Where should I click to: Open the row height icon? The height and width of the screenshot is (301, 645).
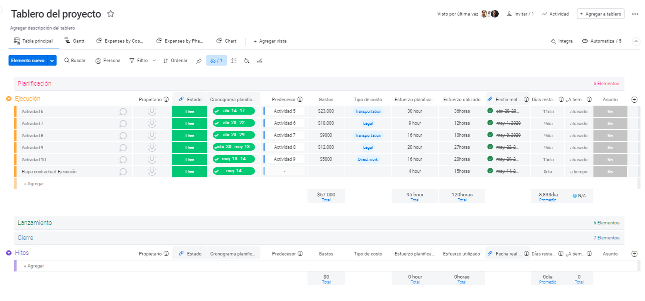pyautogui.click(x=234, y=61)
